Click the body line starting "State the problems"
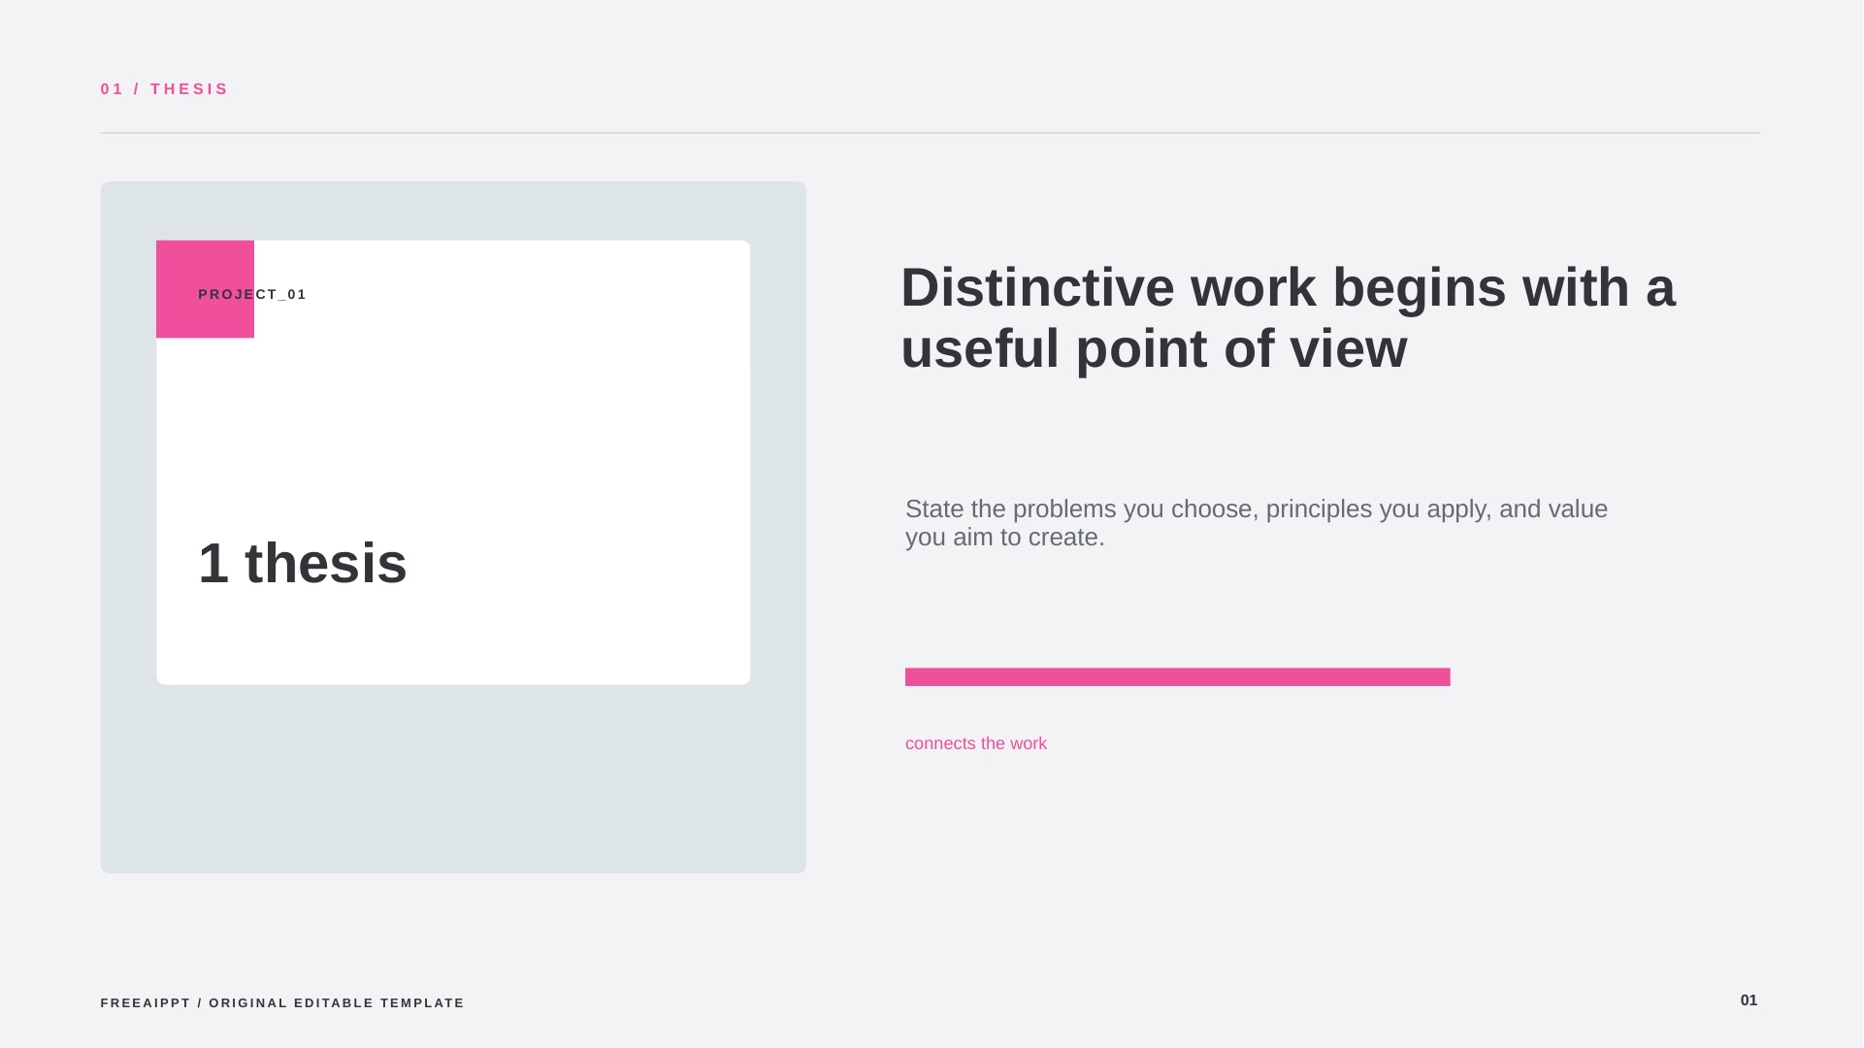This screenshot has height=1048, width=1864. 1257,509
